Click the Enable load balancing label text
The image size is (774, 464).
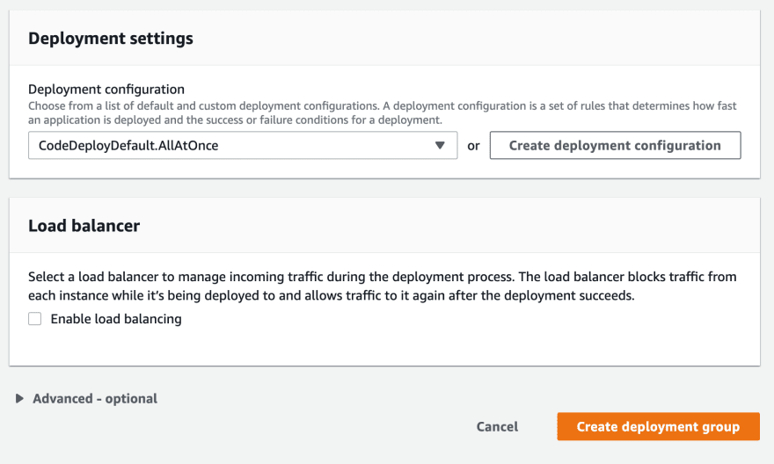pos(116,319)
